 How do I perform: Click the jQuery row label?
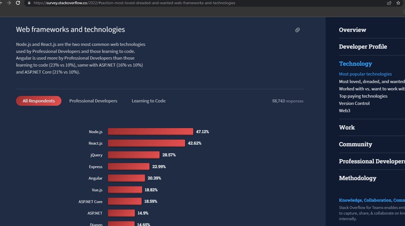[96, 155]
